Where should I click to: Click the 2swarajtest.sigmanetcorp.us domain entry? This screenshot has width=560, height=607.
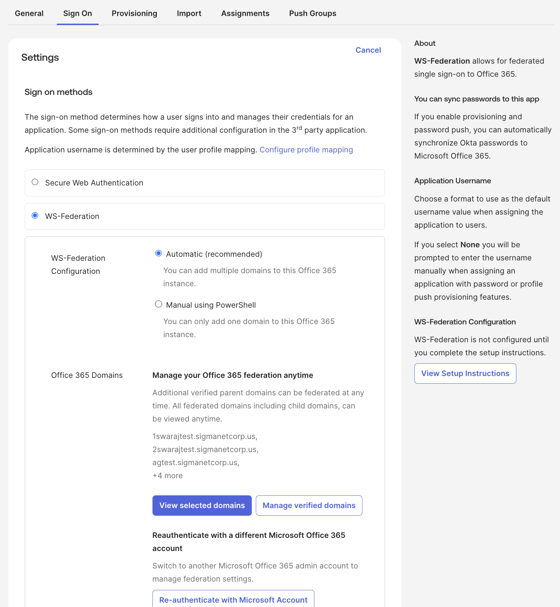[205, 450]
